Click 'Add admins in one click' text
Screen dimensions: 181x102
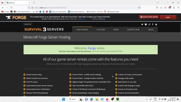click(x=127, y=82)
